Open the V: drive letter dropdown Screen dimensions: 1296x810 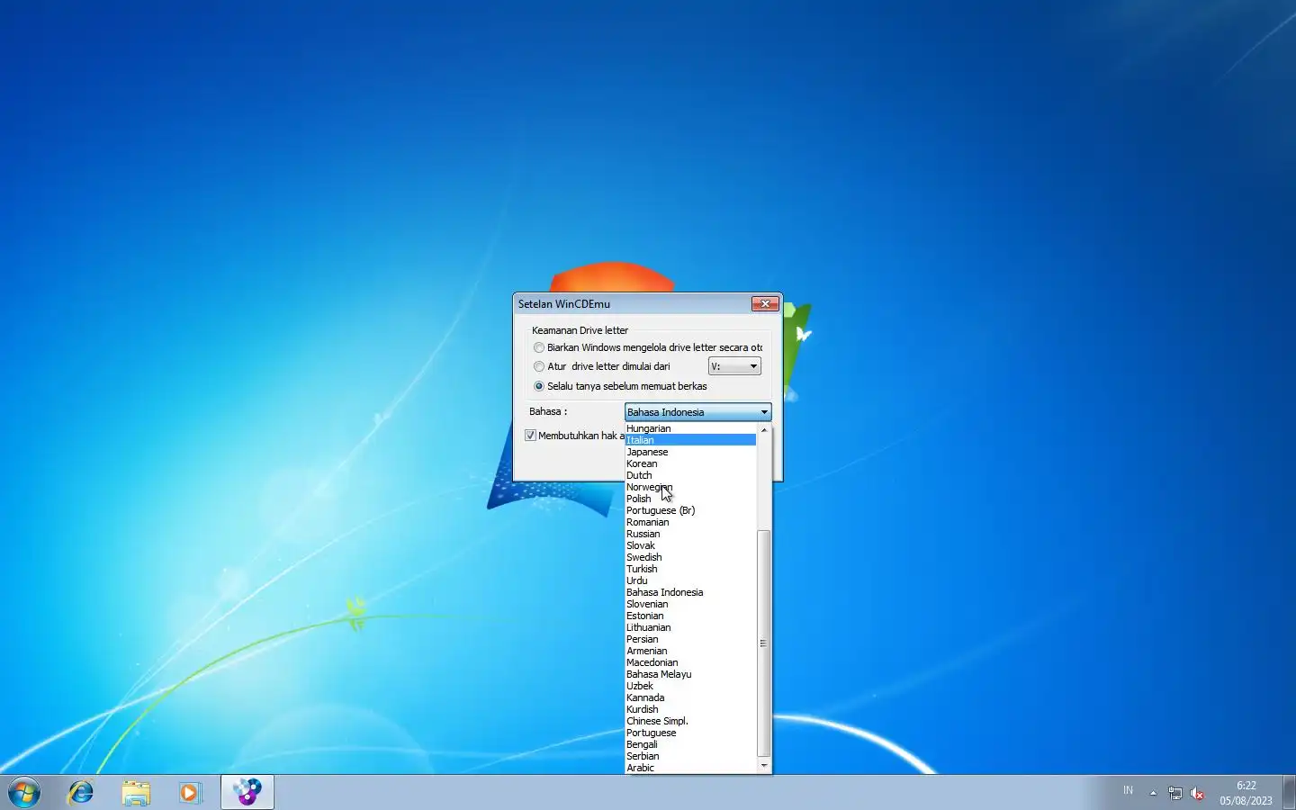point(734,366)
